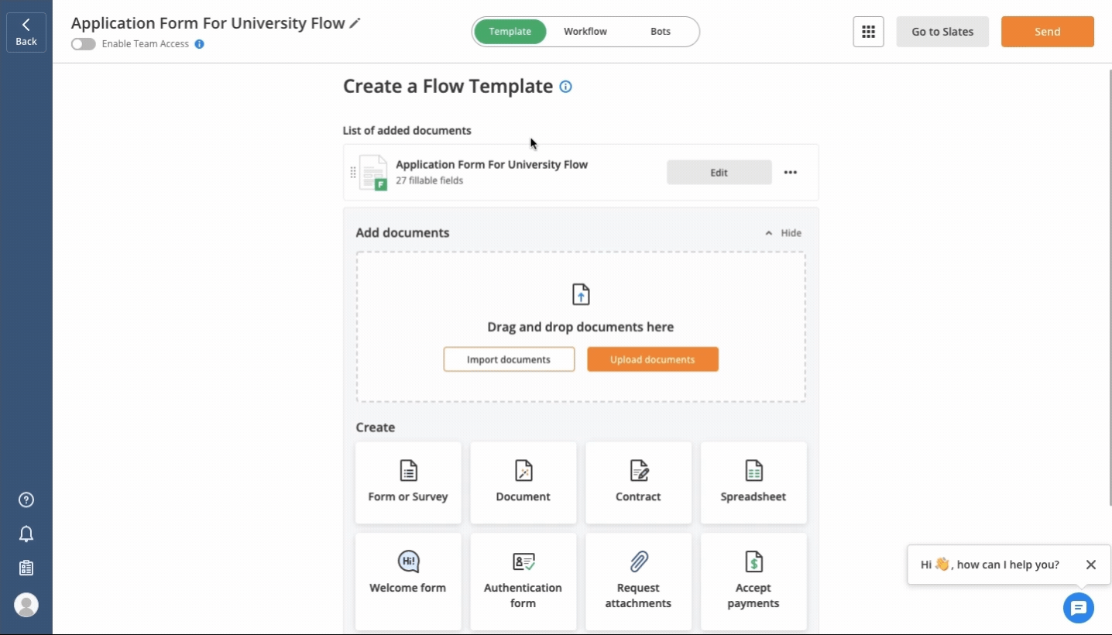The image size is (1112, 635).
Task: Click the Back arrow button
Action: pos(26,32)
